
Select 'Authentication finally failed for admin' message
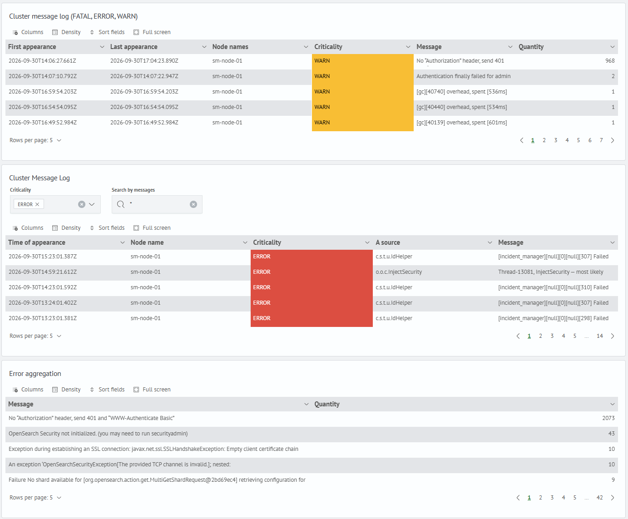point(464,76)
